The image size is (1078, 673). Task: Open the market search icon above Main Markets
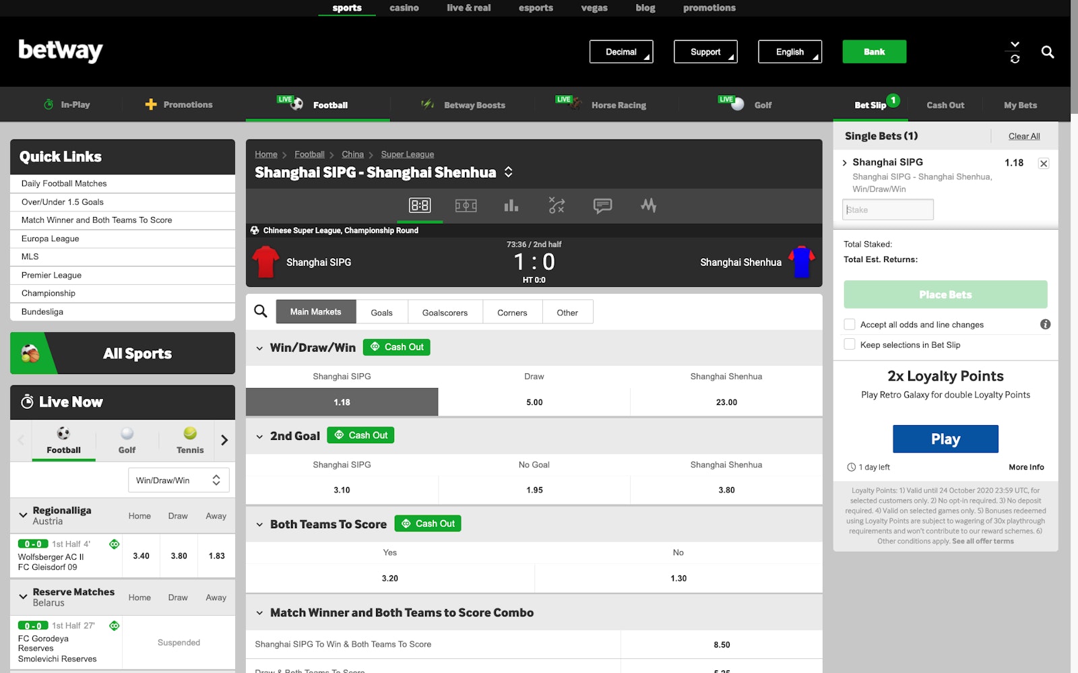coord(260,311)
